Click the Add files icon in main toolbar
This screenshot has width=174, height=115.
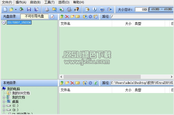87,10
